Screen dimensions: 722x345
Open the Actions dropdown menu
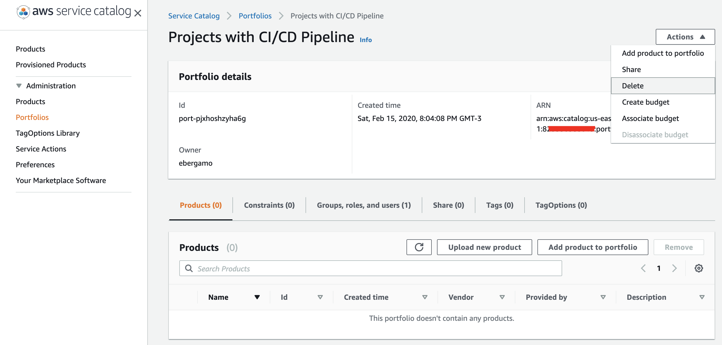685,37
